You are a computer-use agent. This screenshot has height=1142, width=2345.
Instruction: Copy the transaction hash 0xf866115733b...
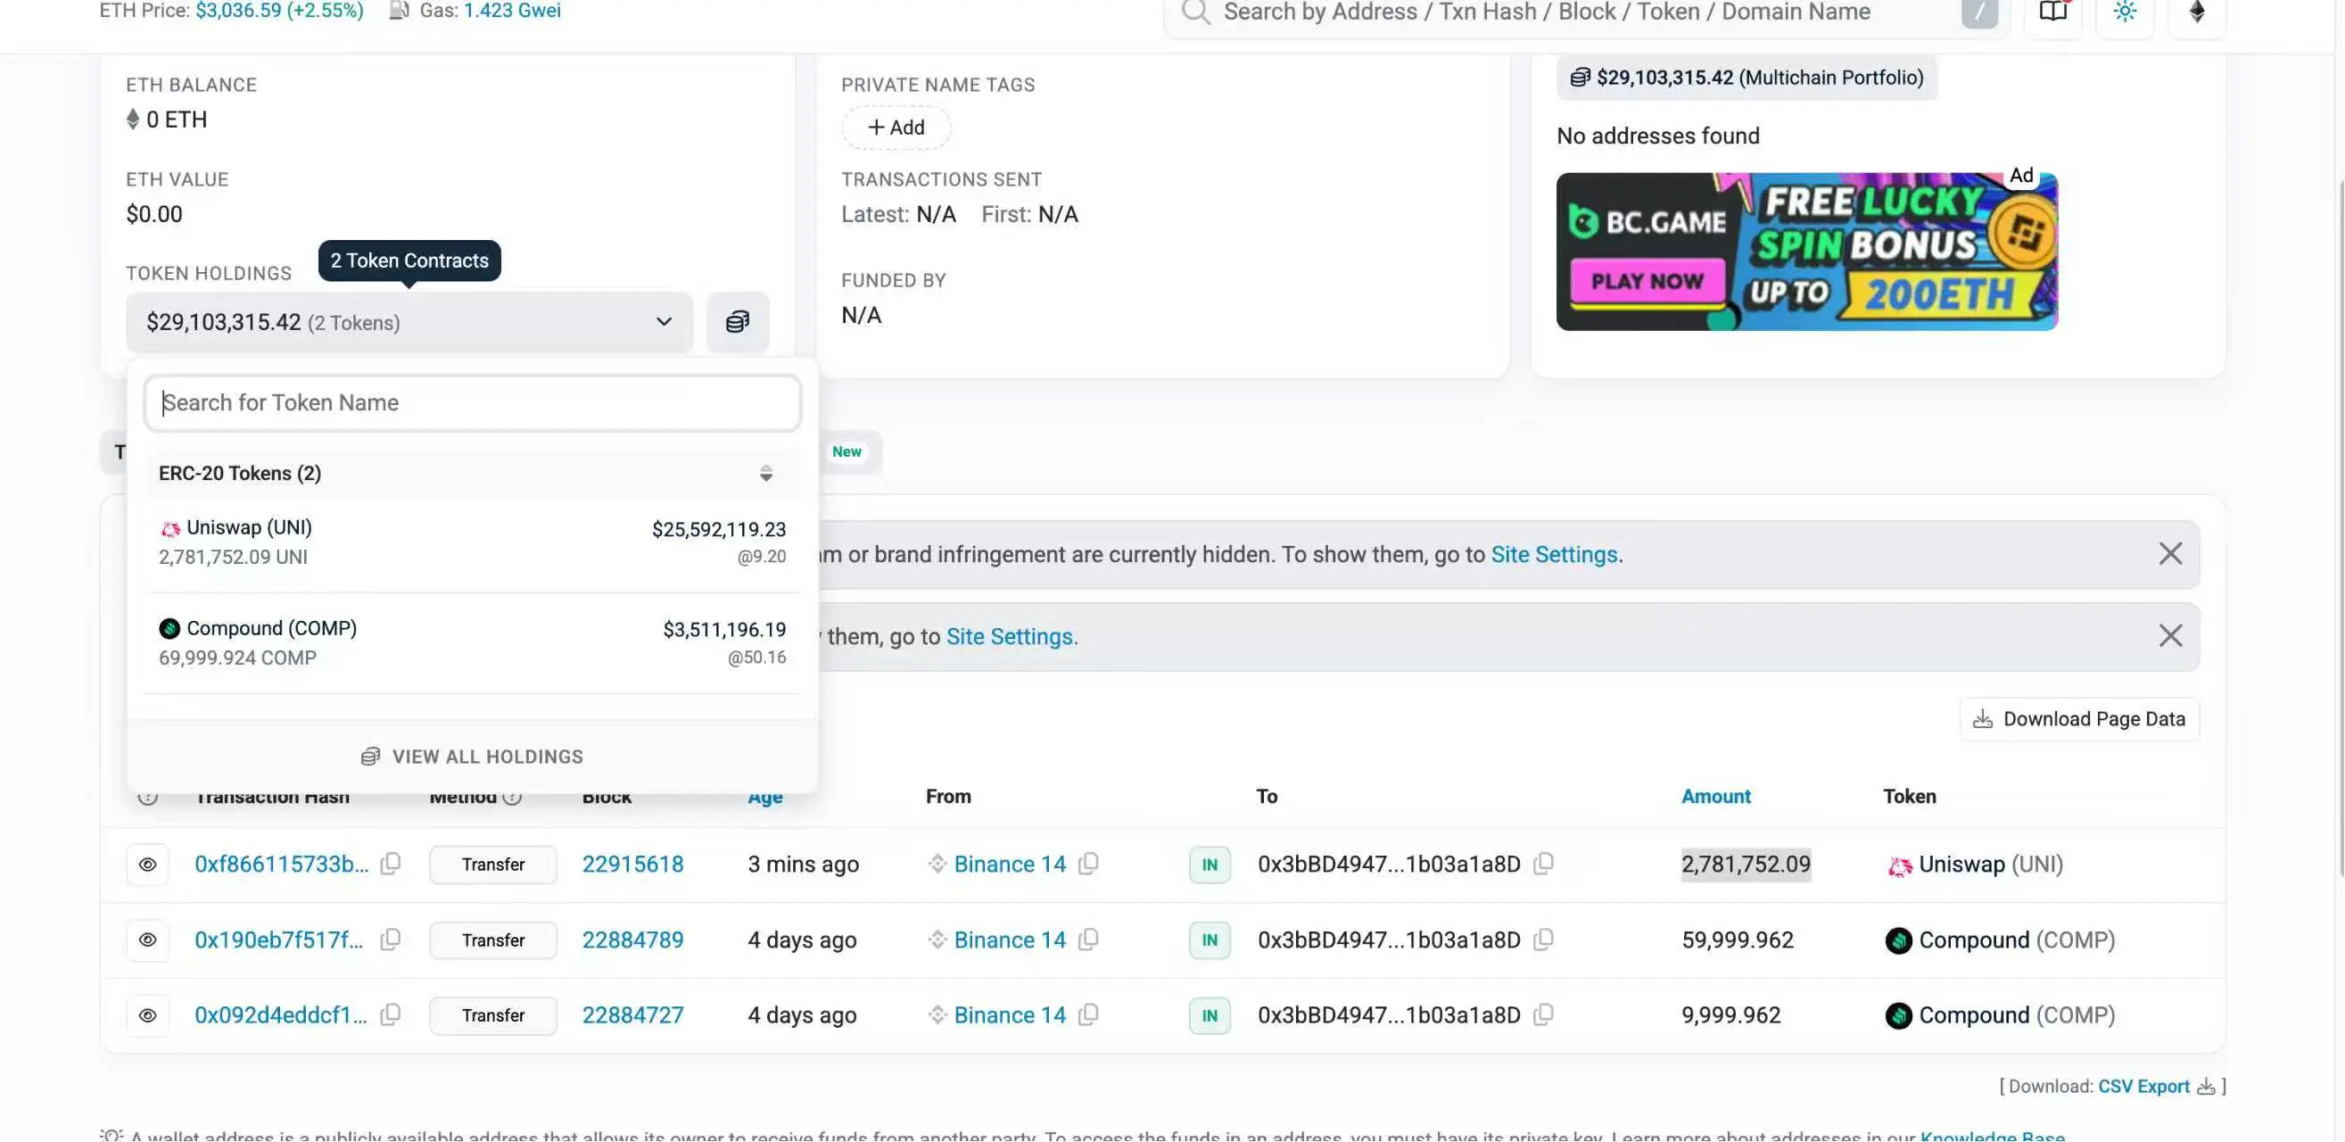point(390,865)
